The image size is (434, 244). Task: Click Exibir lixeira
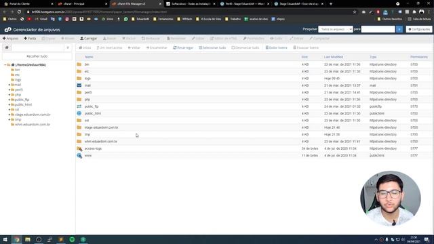(276, 47)
